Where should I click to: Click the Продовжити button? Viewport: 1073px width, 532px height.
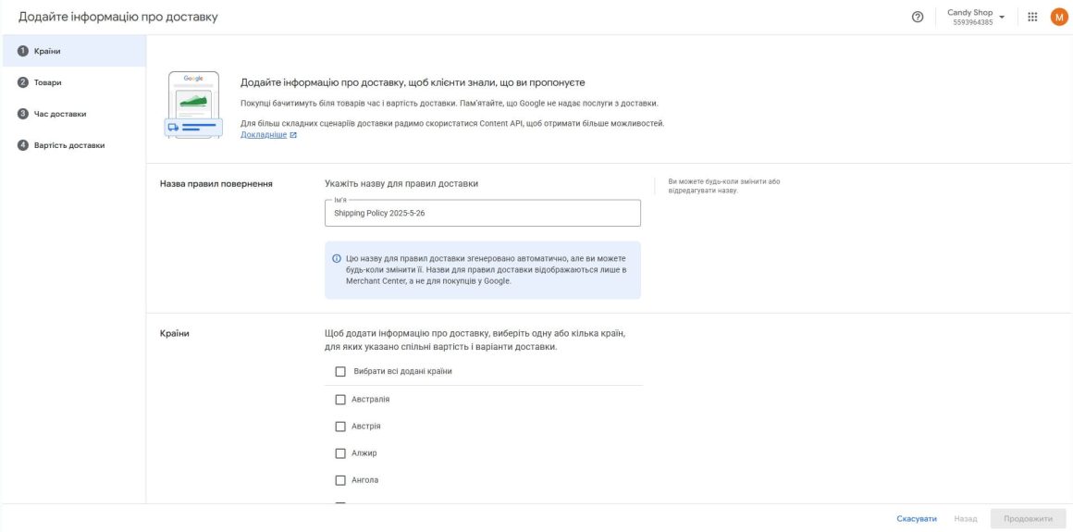click(x=1028, y=519)
